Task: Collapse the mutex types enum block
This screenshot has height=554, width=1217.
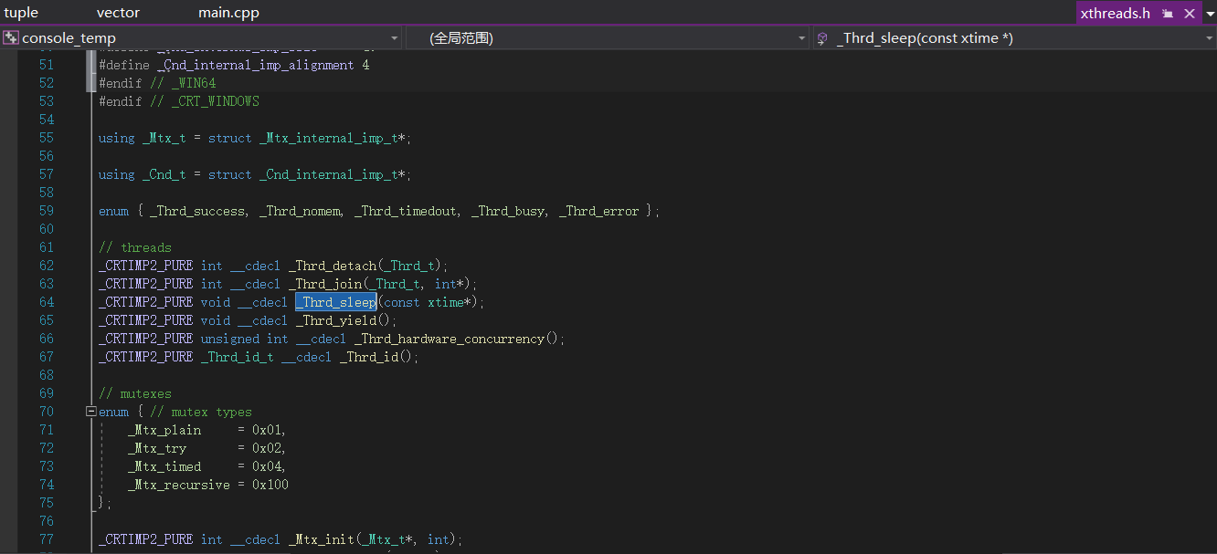Action: [90, 412]
